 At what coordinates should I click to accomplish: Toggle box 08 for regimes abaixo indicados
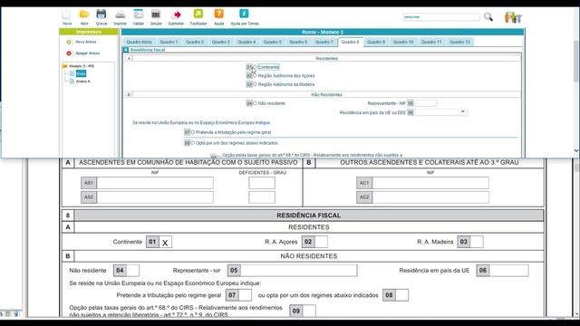pyautogui.click(x=402, y=295)
